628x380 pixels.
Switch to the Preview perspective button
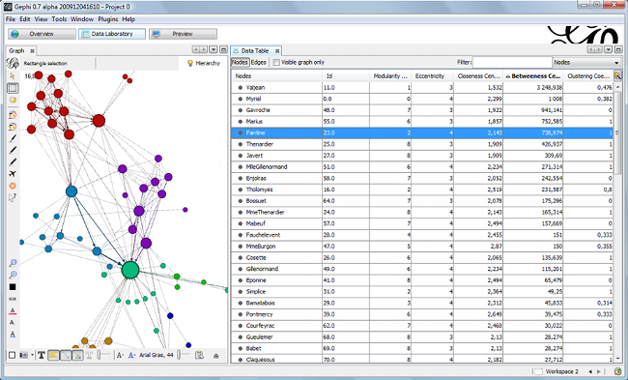pyautogui.click(x=183, y=34)
